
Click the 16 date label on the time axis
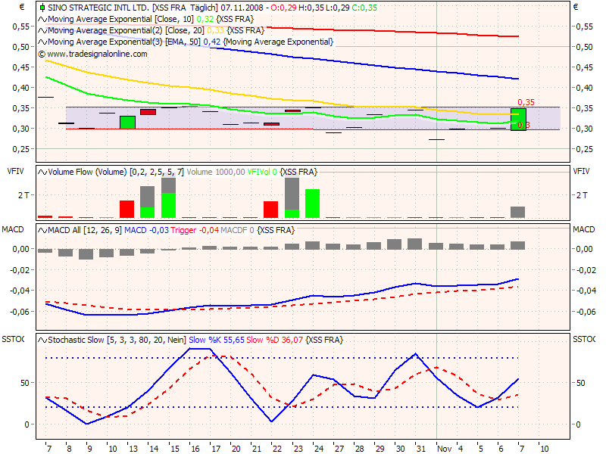click(195, 449)
